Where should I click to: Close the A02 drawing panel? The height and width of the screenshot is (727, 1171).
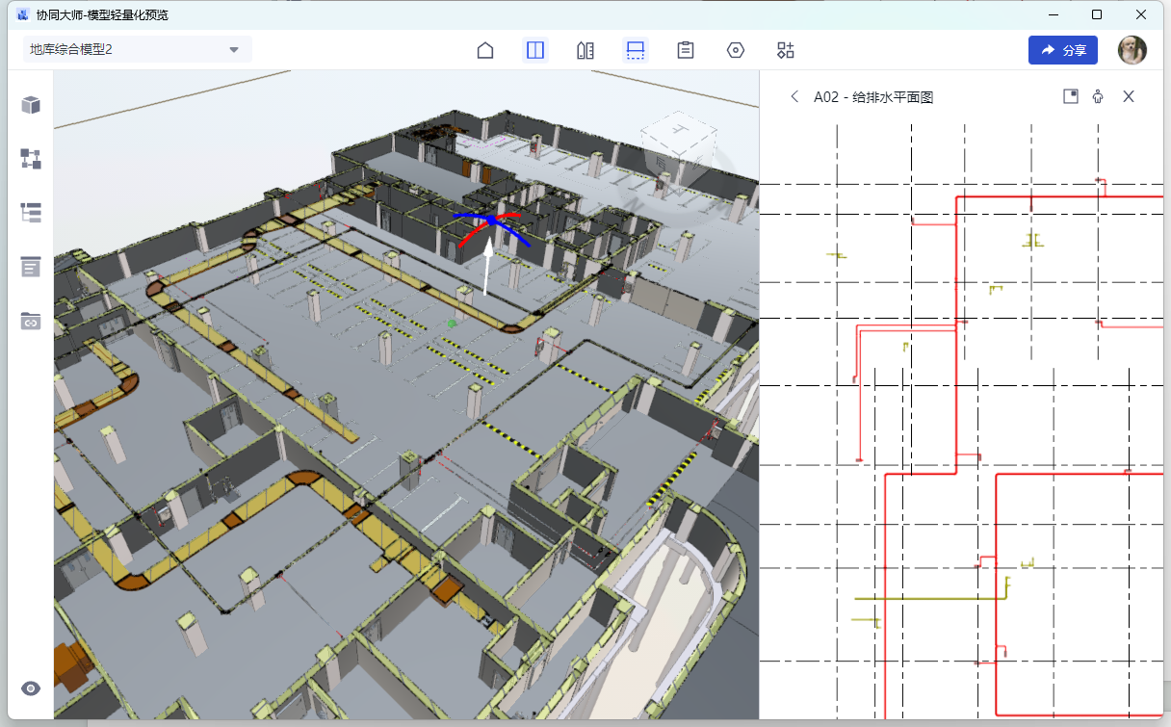click(1129, 96)
